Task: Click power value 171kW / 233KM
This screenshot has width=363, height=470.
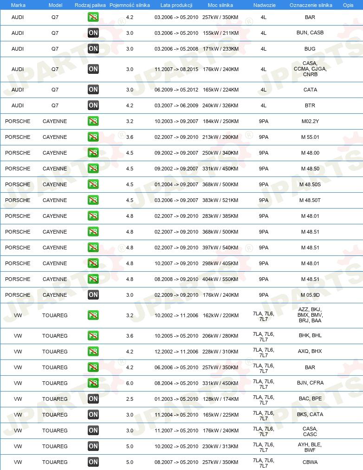Action: pos(221,49)
